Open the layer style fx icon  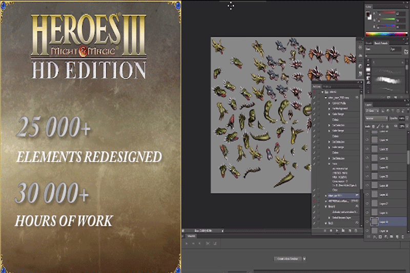[x=375, y=237]
